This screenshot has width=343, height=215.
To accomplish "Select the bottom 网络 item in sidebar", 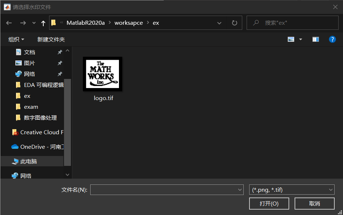I will tap(21, 176).
